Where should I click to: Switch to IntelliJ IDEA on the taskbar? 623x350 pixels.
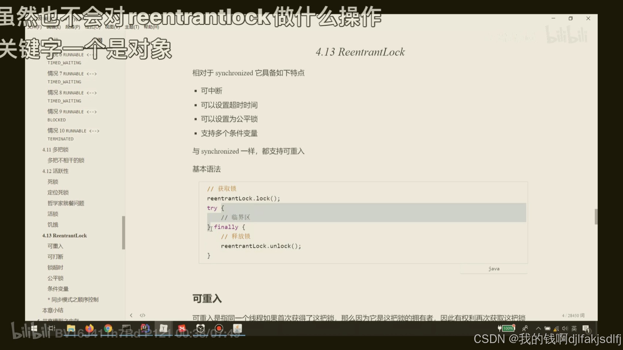(x=145, y=328)
